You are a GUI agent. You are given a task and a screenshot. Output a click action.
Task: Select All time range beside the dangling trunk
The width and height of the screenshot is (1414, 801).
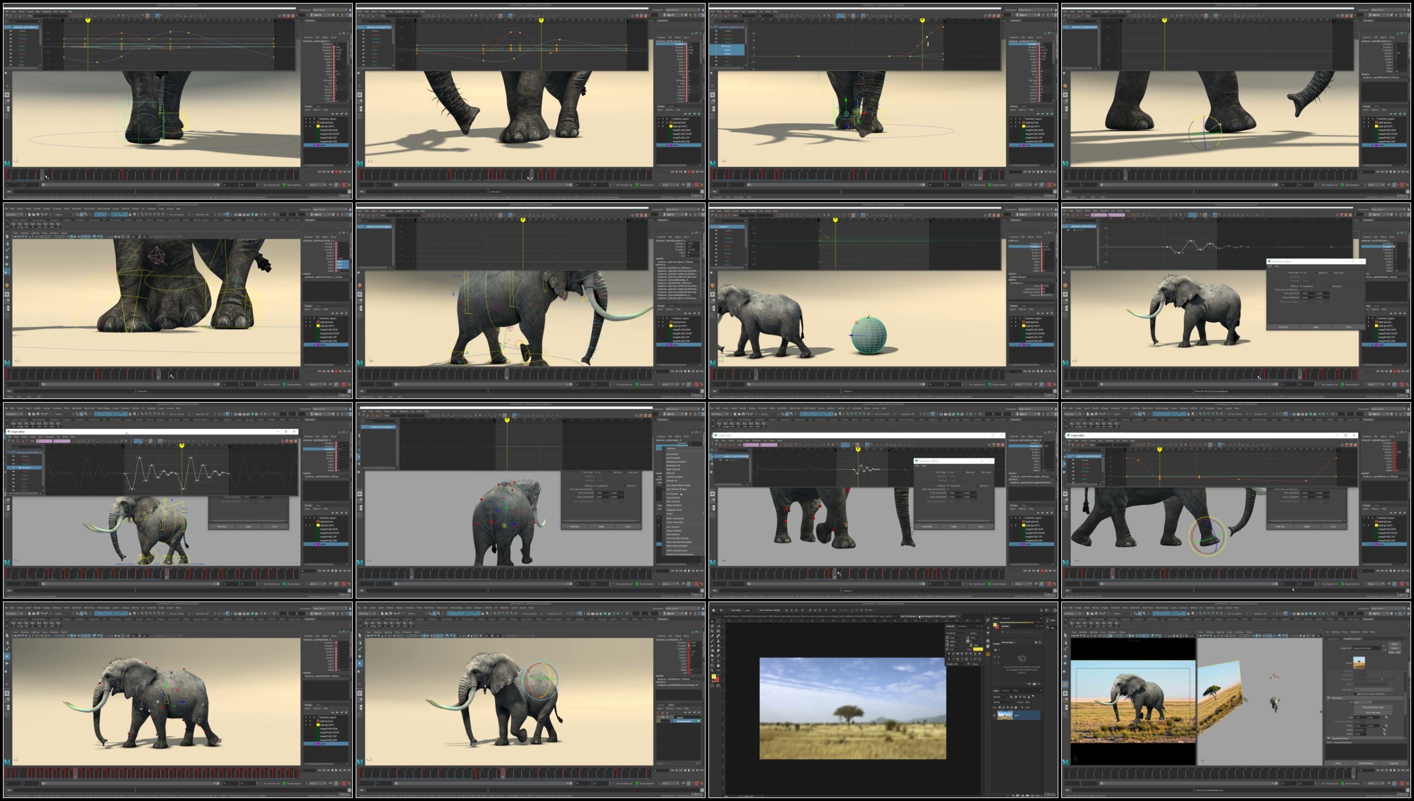coord(949,472)
